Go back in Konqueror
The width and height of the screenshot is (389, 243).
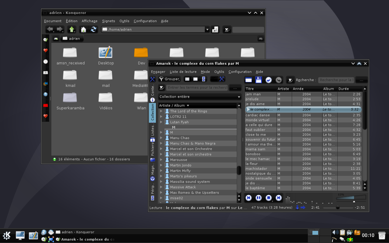(50, 29)
